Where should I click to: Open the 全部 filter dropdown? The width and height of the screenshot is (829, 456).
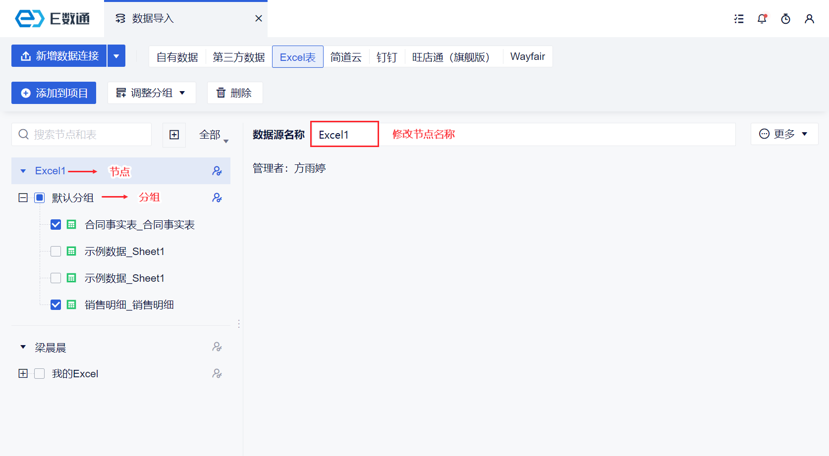214,135
